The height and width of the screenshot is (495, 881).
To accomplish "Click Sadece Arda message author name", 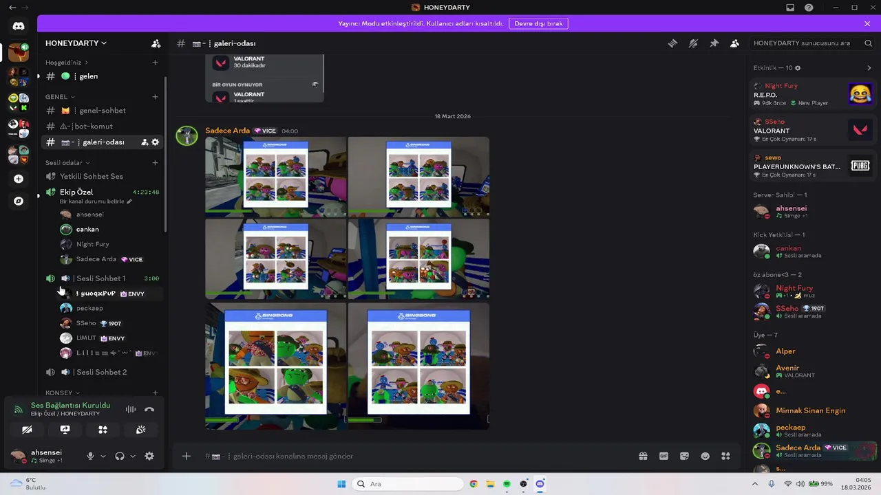I will [227, 131].
